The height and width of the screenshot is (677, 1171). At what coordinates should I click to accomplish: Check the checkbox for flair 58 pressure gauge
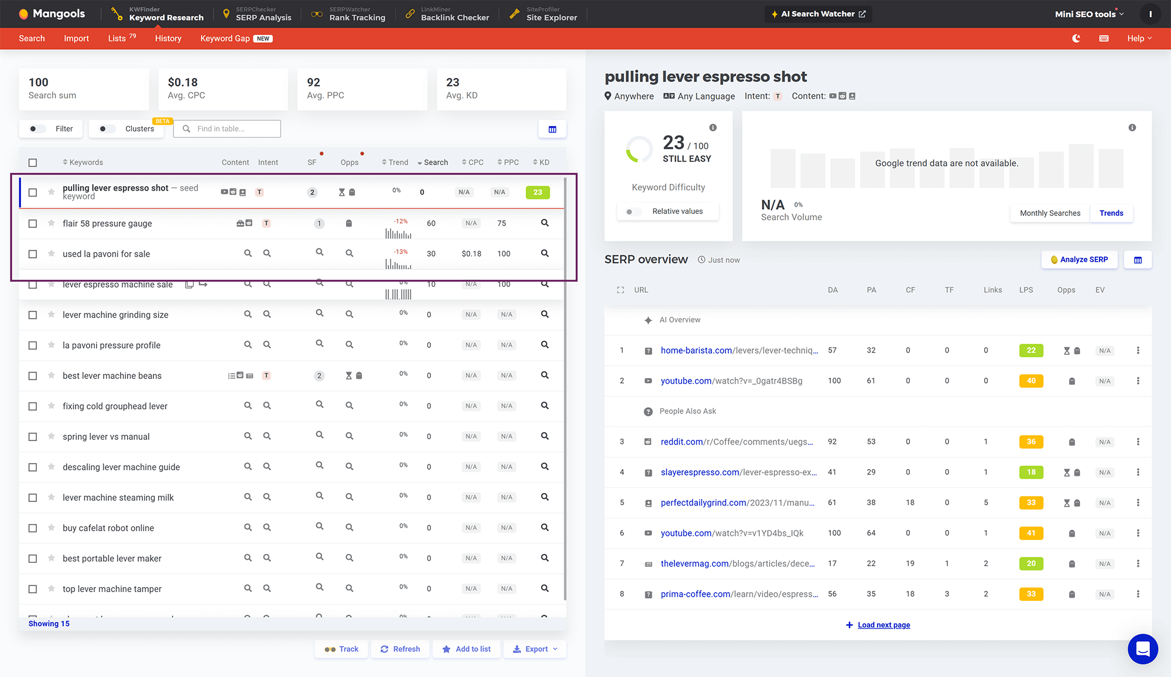(x=33, y=223)
